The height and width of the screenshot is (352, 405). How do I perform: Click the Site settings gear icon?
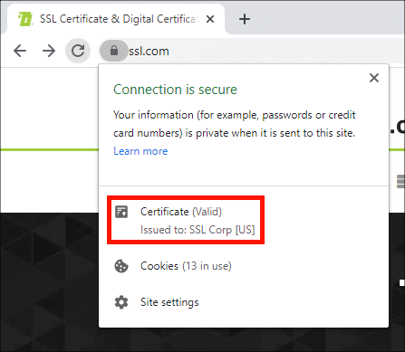point(121,302)
